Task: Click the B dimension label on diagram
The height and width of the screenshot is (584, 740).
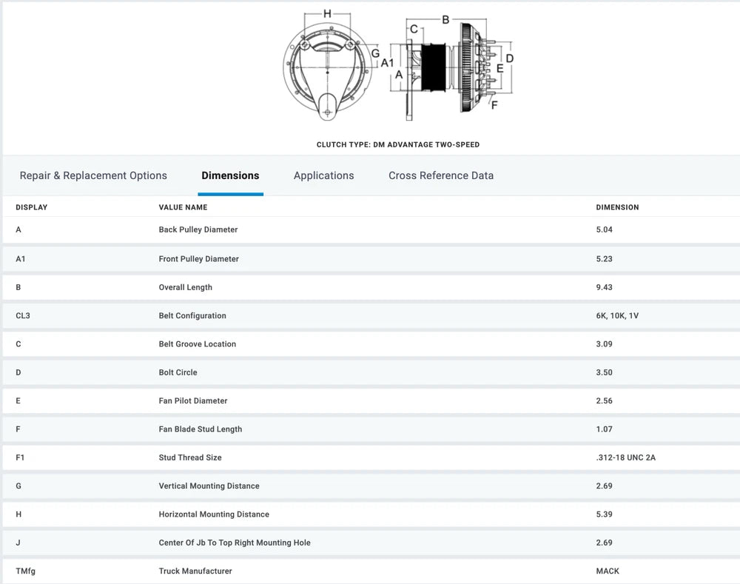Action: (x=445, y=19)
